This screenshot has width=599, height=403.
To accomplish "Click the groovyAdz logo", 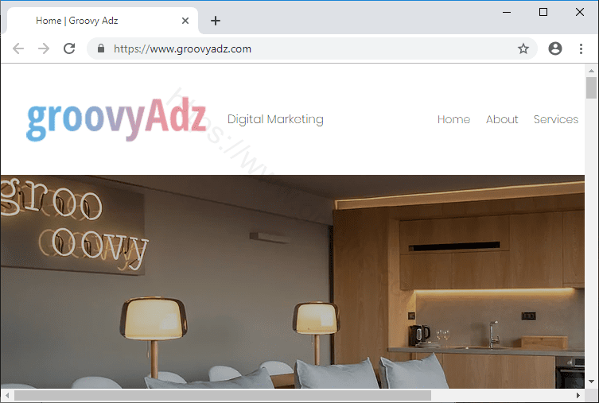I will tap(116, 119).
